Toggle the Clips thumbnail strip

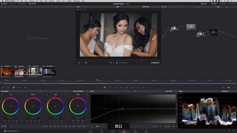[204, 4]
